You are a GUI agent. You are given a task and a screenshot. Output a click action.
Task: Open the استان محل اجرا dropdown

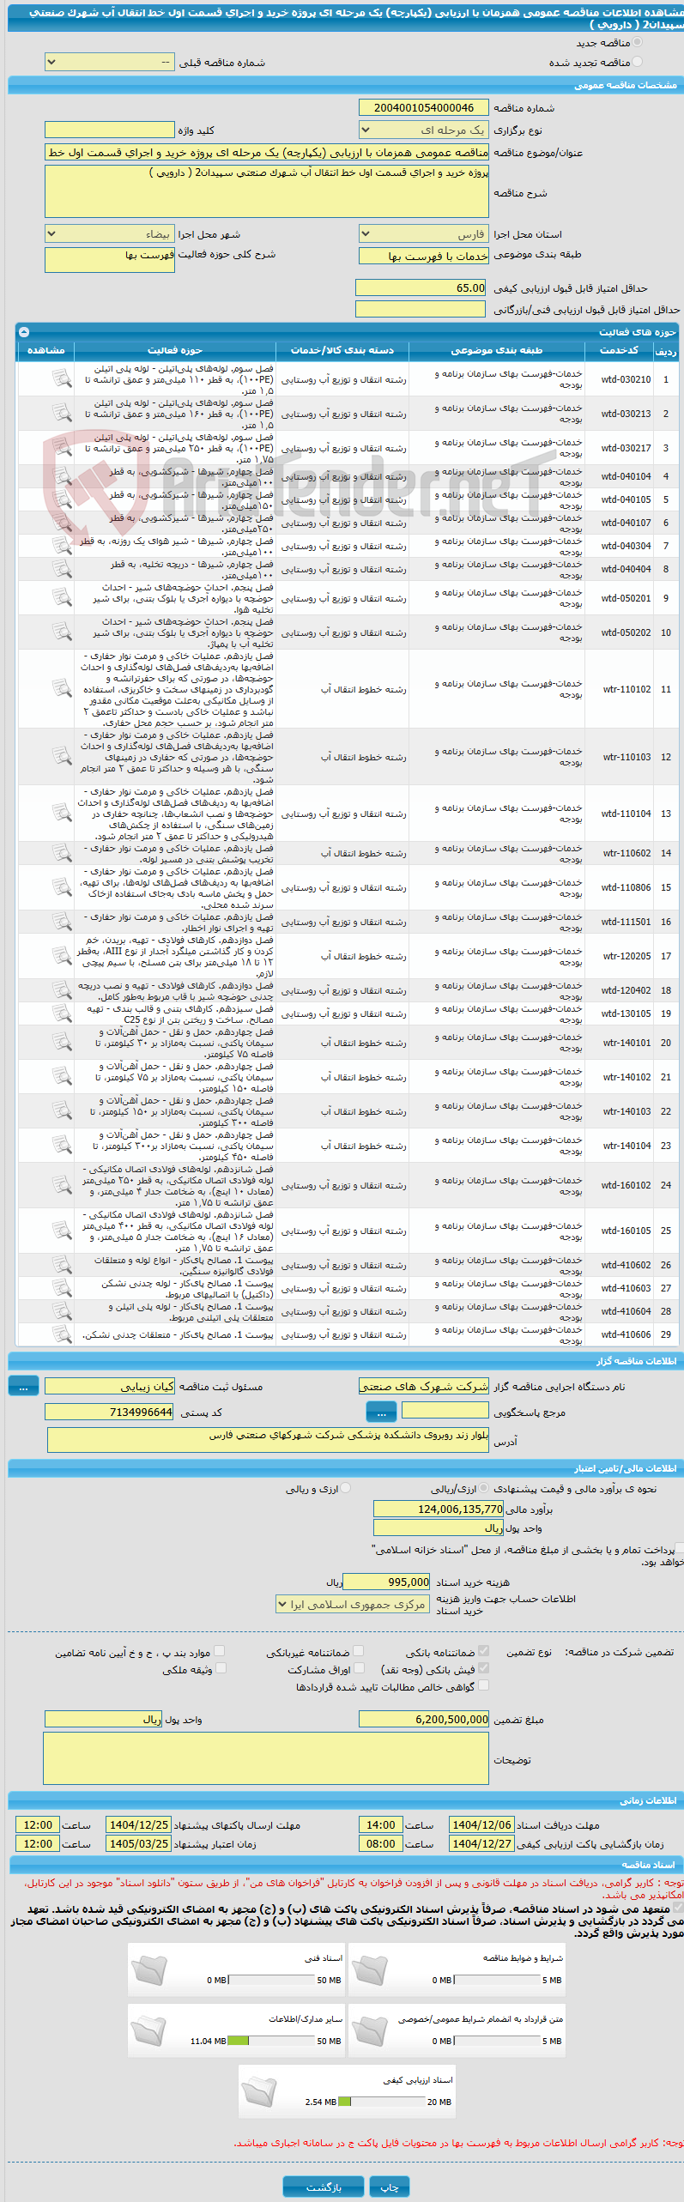423,234
